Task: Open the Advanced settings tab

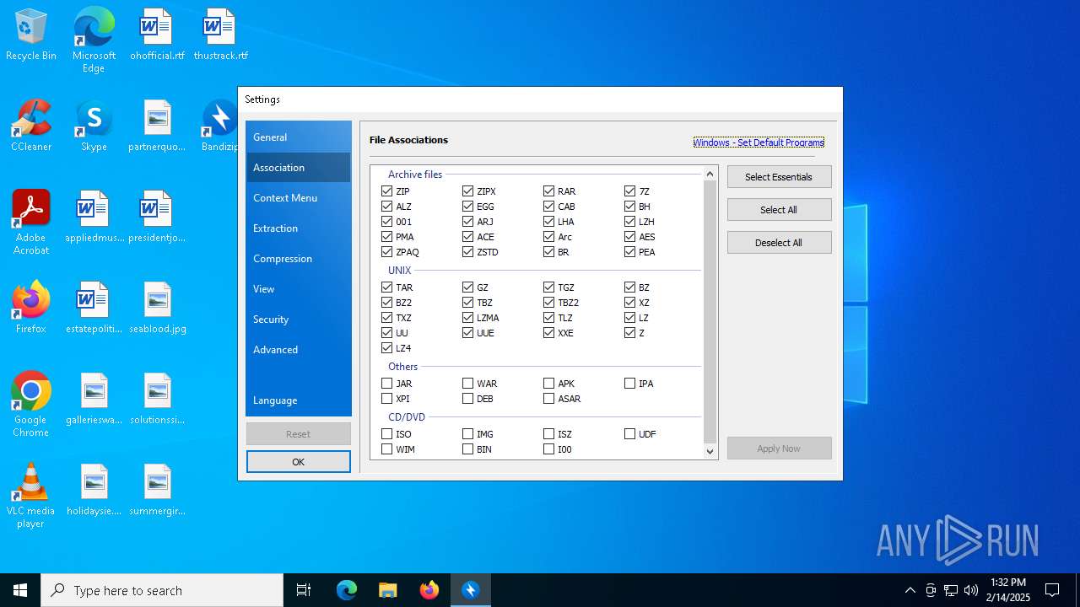Action: (x=298, y=350)
